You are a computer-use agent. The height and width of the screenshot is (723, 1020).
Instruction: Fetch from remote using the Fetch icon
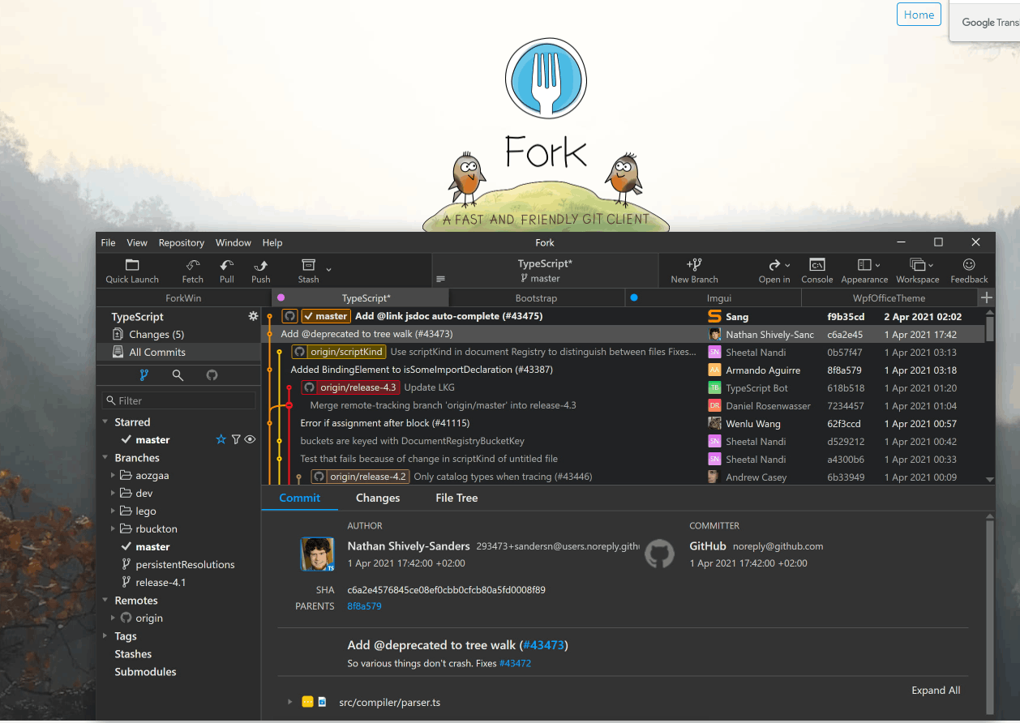(x=193, y=265)
